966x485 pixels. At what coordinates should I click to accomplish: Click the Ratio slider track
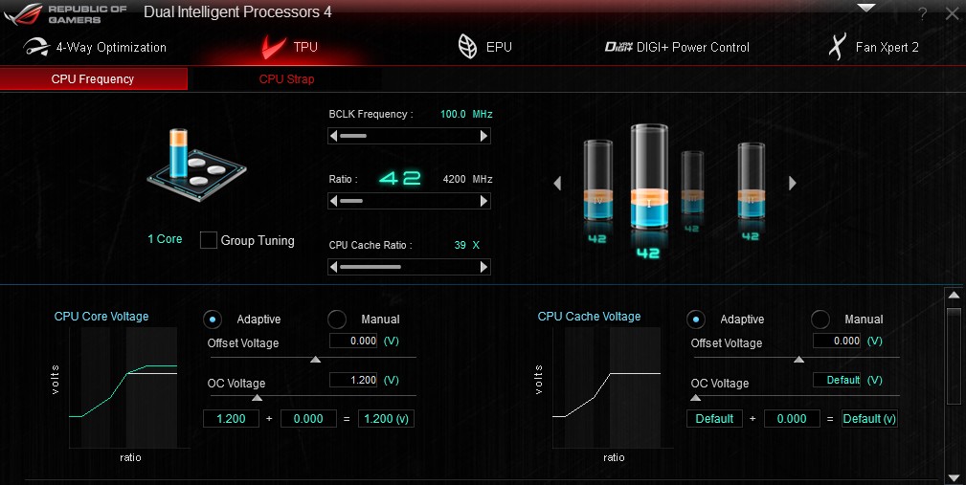pyautogui.click(x=409, y=201)
